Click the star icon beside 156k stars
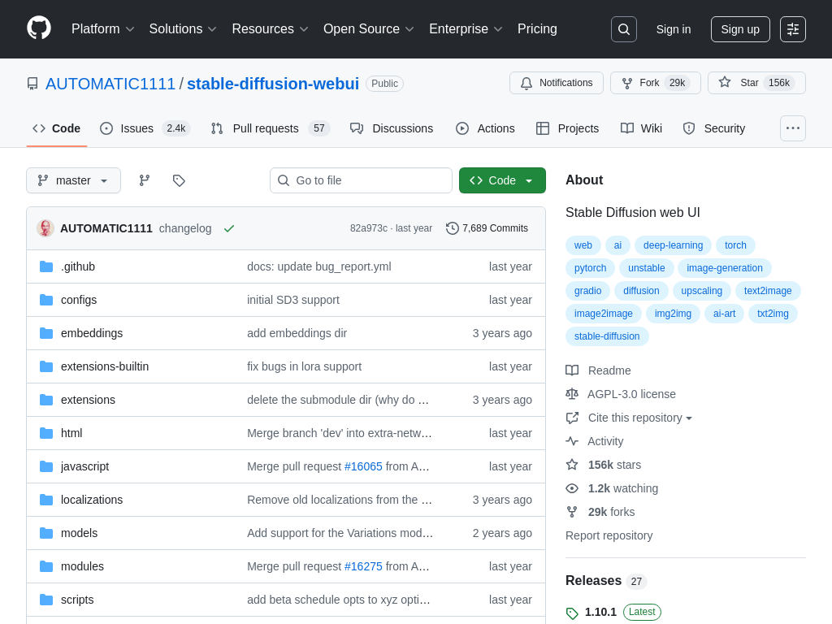The width and height of the screenshot is (832, 624). [x=572, y=465]
